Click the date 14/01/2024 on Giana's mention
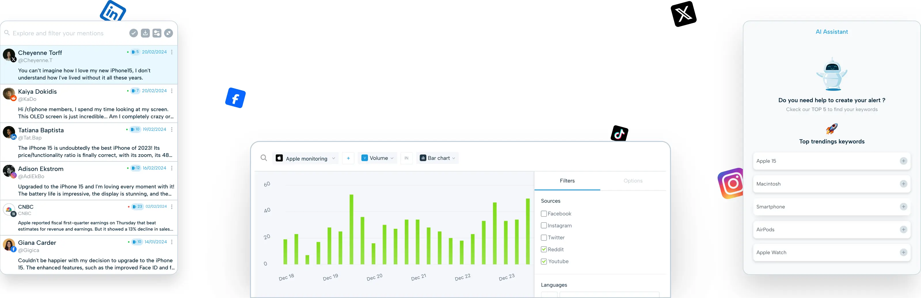 coord(156,242)
